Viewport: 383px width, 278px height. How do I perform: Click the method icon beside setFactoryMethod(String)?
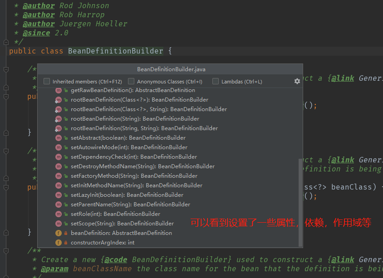[x=59, y=176]
